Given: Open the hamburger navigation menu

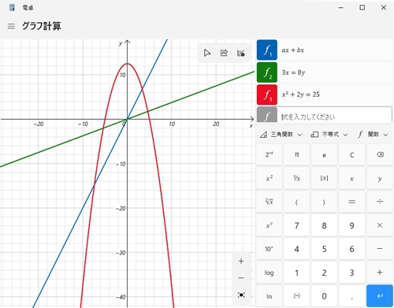Looking at the screenshot, I should tap(11, 26).
